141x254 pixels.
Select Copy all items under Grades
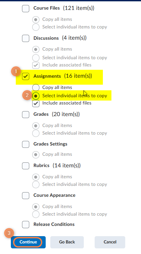[36, 126]
